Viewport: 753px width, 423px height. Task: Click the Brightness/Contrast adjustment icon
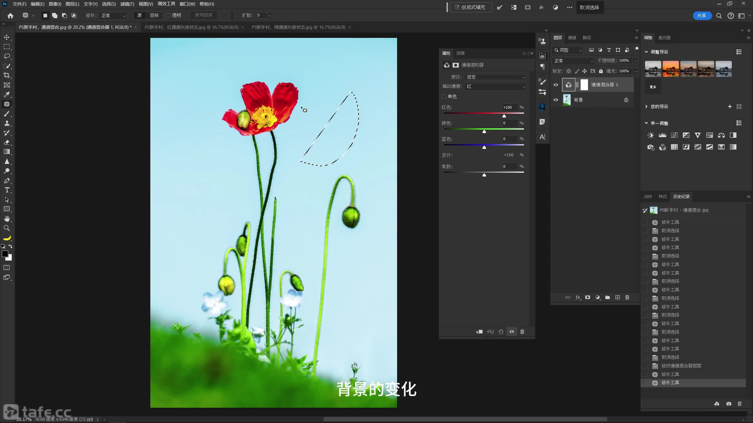pos(651,135)
